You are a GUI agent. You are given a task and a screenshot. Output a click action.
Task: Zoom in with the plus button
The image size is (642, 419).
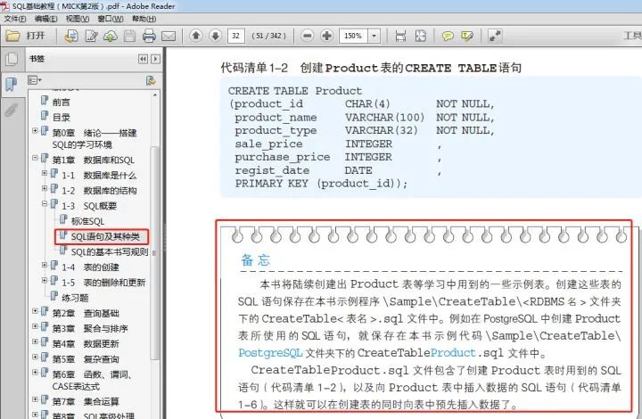(x=326, y=36)
